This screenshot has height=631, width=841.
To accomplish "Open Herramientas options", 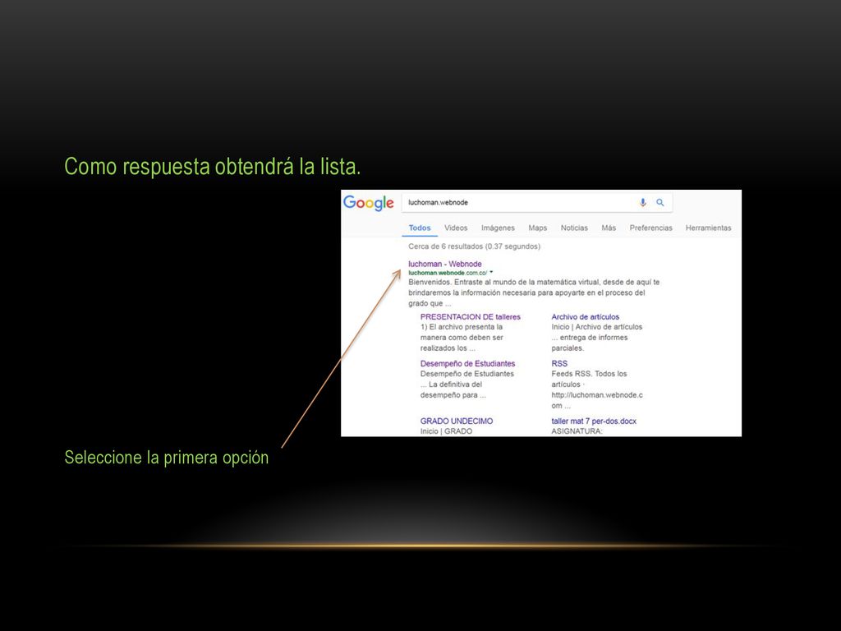I will 708,228.
